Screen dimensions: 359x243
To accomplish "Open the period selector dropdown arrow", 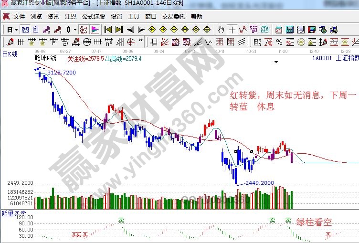I will (x=16, y=30).
